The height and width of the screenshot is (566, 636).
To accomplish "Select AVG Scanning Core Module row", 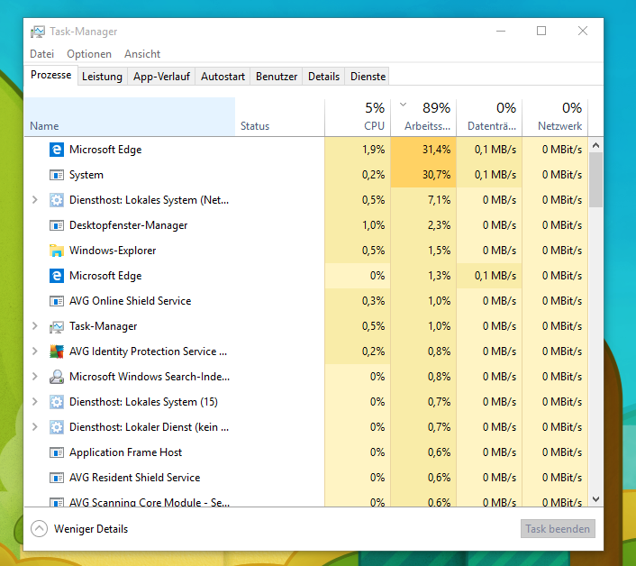I will [x=305, y=500].
